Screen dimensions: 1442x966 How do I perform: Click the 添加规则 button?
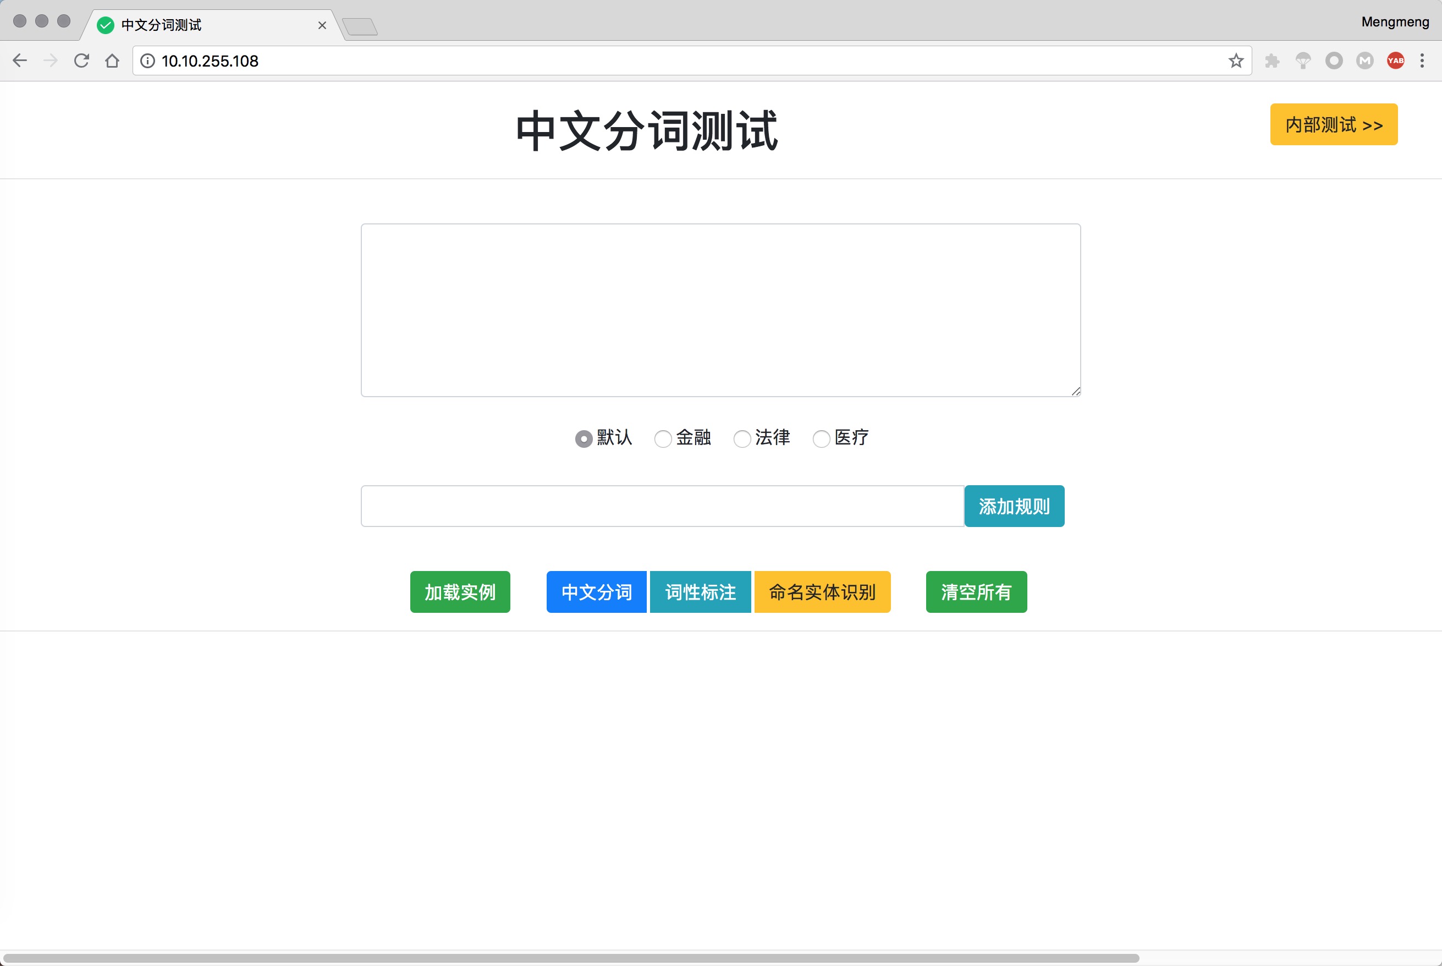click(x=1014, y=506)
